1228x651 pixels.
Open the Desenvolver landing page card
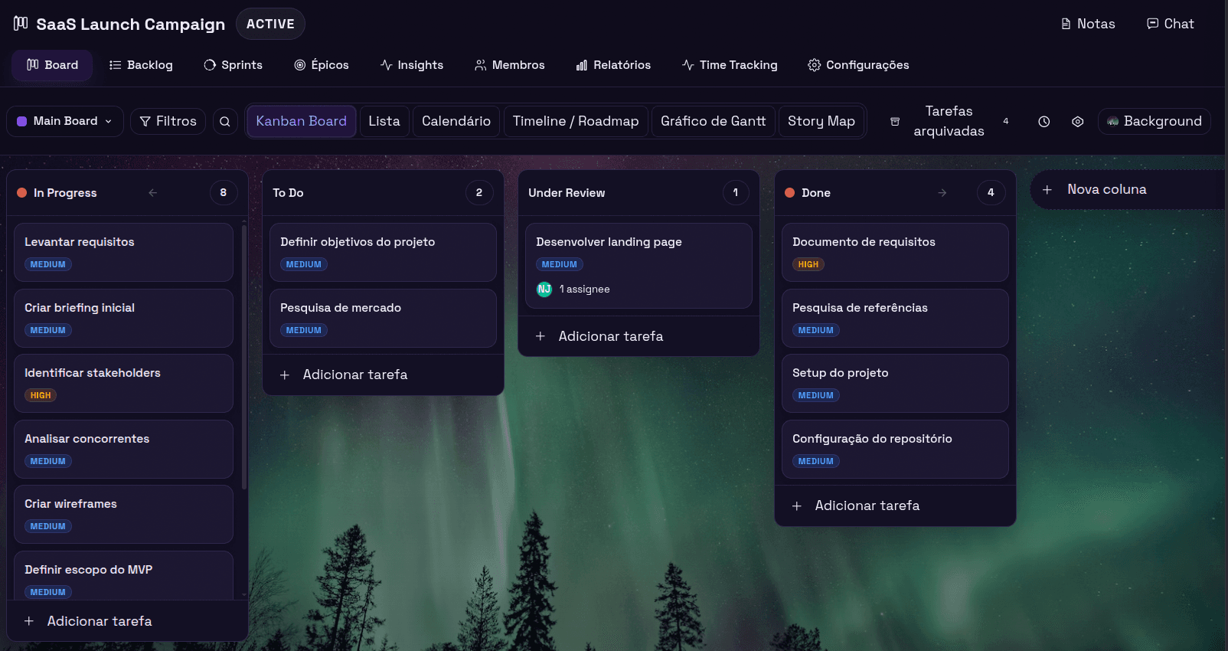638,266
